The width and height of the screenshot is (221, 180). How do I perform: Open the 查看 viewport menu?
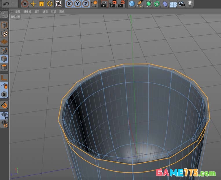point(18,12)
